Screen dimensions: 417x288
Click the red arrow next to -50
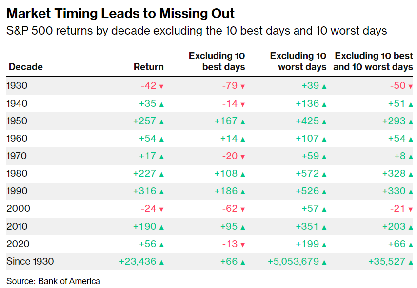[410, 86]
